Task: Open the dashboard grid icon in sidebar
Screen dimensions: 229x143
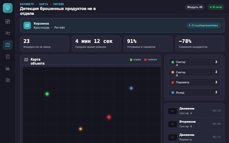Action: [8, 21]
